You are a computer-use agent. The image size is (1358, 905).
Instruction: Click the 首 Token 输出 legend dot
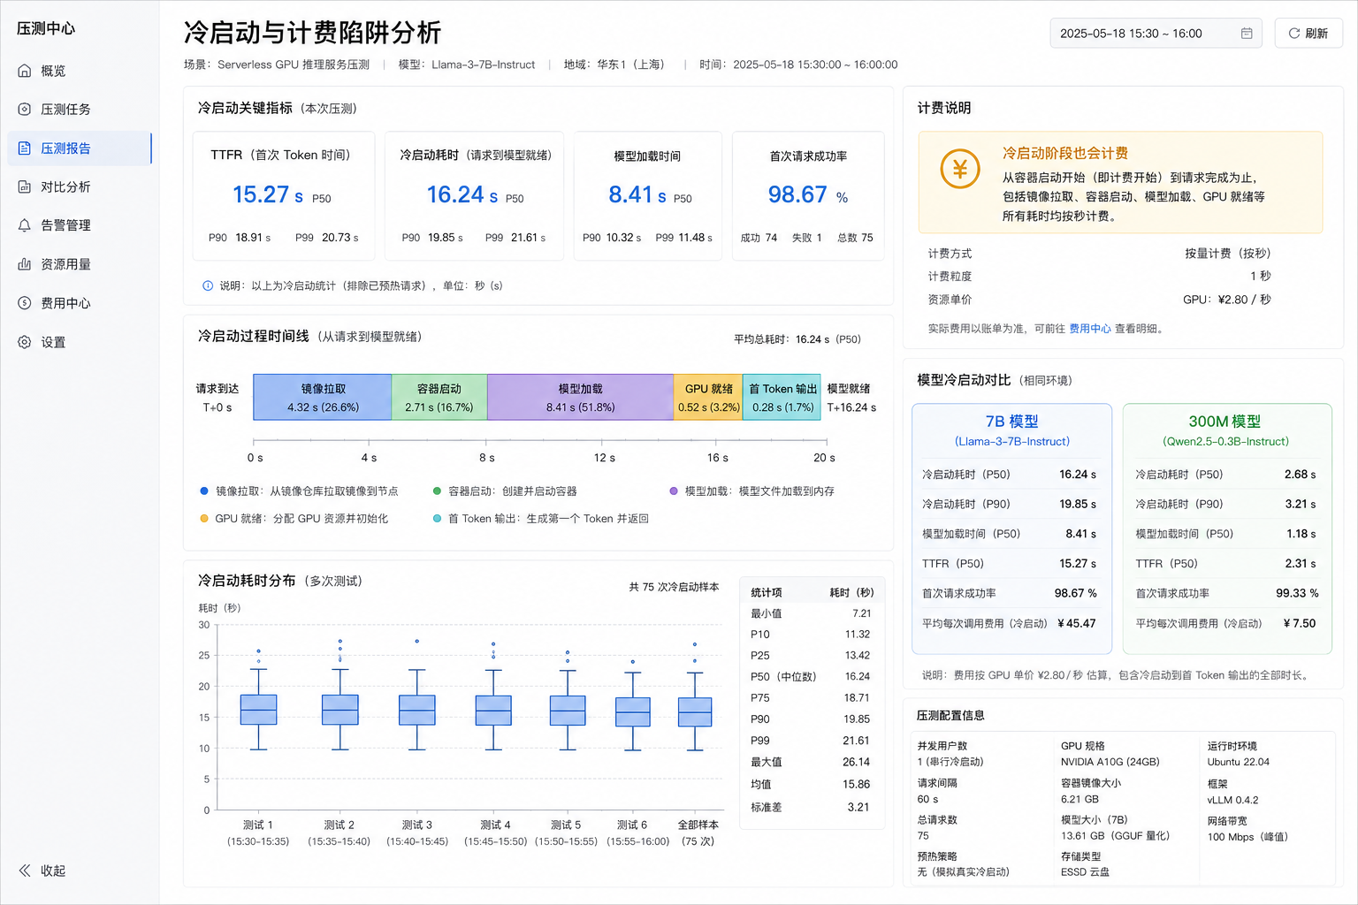pyautogui.click(x=437, y=519)
